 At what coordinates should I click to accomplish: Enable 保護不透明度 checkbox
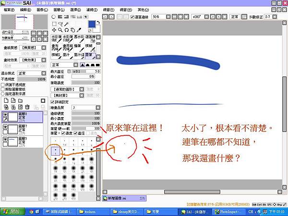tap(3, 85)
